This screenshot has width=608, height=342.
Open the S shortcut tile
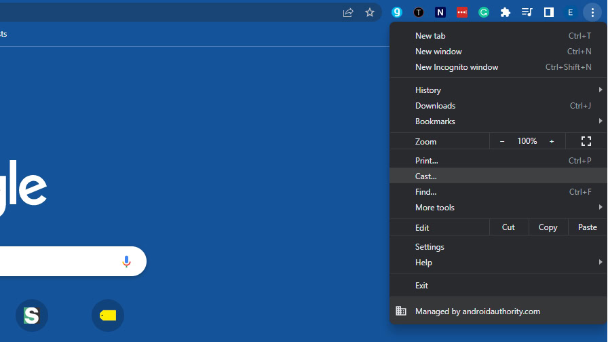coord(32,316)
